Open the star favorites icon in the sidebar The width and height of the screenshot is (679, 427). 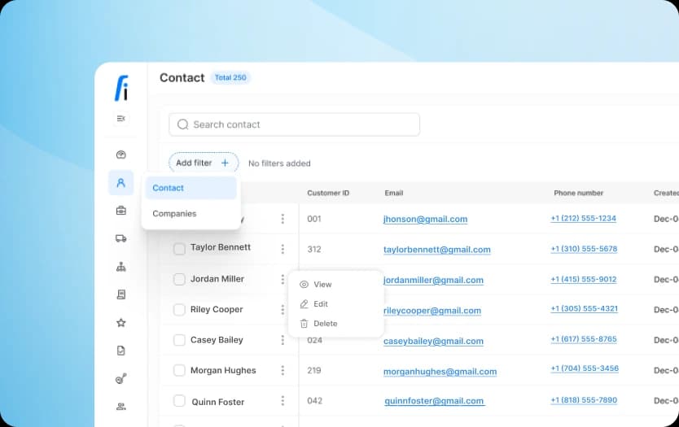click(120, 323)
